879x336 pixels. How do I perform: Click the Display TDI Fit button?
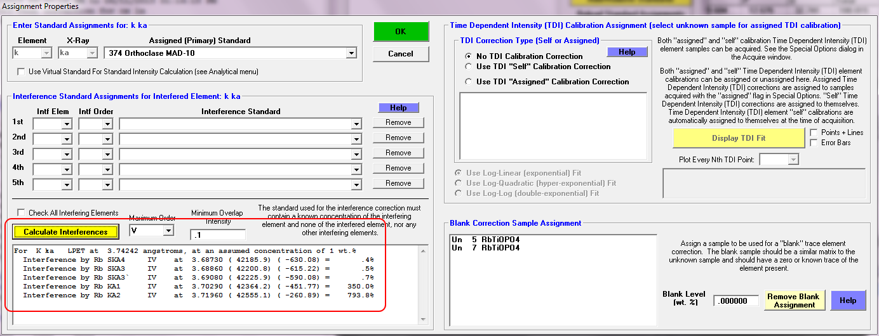739,138
